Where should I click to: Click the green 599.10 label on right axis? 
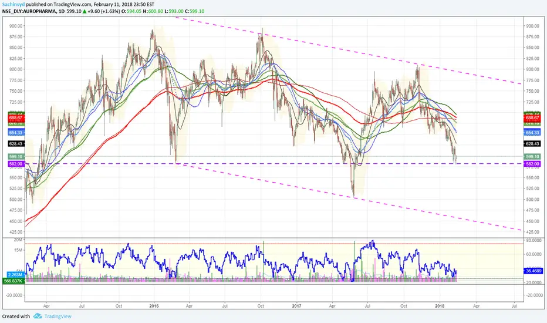coord(532,156)
